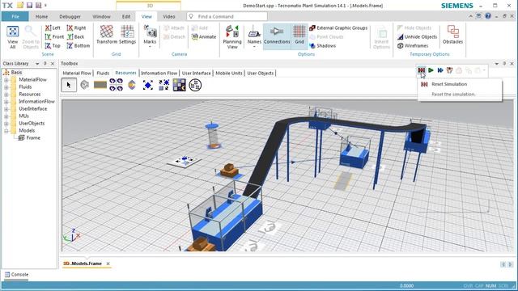518x291 pixels.
Task: Open Mobile Units toolbox tab
Action: [229, 74]
